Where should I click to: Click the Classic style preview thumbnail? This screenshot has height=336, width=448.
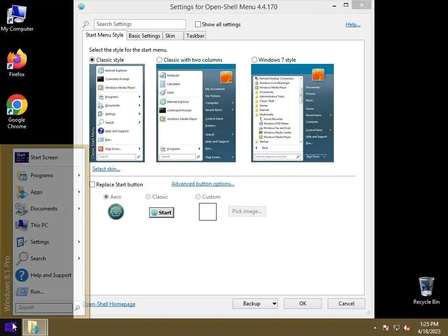(117, 113)
